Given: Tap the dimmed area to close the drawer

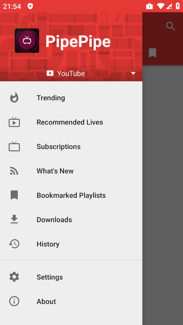Looking at the screenshot, I should [163, 195].
